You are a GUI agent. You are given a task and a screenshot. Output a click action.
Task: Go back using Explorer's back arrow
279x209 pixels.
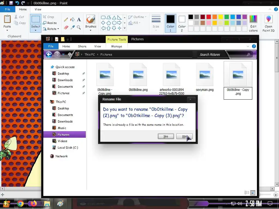[x=49, y=54]
